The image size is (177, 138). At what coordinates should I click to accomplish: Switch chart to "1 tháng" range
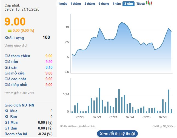pos(75,4)
